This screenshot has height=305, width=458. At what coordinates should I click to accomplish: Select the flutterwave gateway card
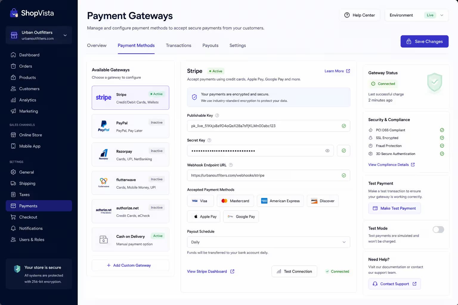coord(130,183)
